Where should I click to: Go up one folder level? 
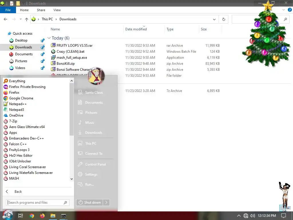point(27,19)
